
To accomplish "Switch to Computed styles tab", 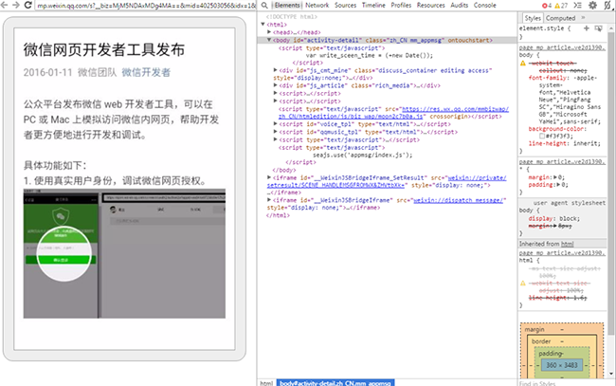I will click(560, 17).
